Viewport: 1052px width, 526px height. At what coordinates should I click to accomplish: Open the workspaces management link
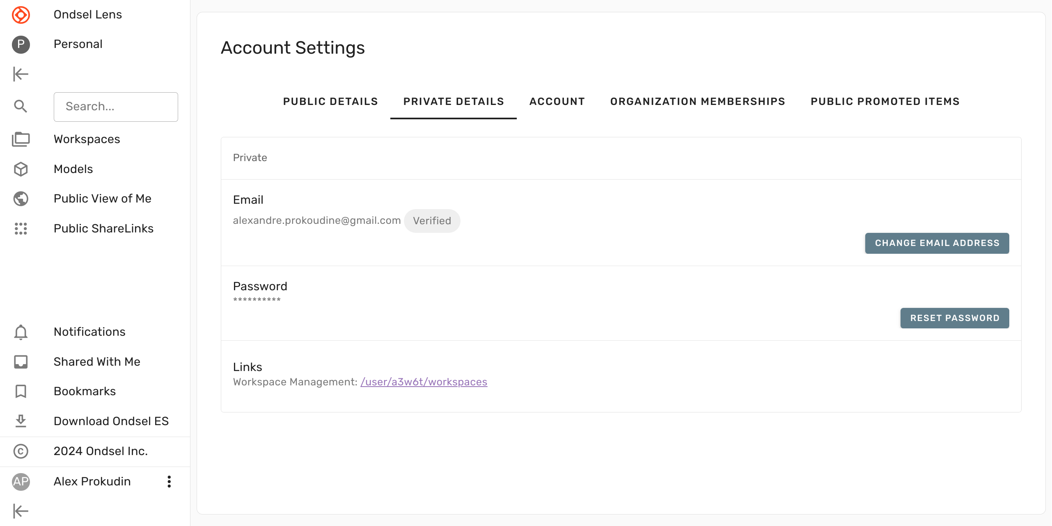pyautogui.click(x=424, y=382)
